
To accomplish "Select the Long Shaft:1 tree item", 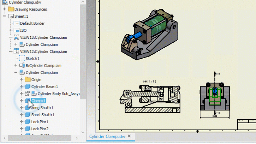I will pyautogui.click(x=42, y=108).
